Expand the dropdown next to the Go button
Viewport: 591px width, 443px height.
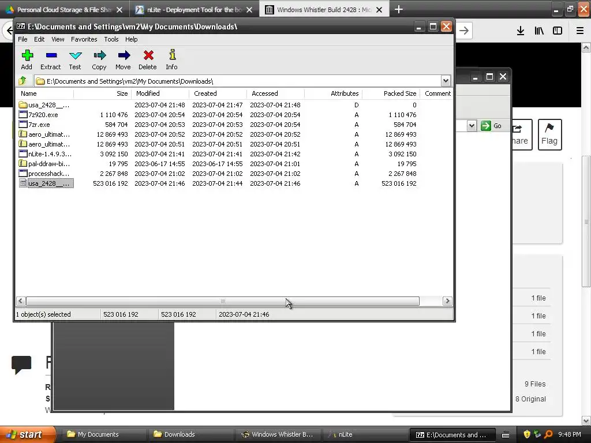pos(472,126)
